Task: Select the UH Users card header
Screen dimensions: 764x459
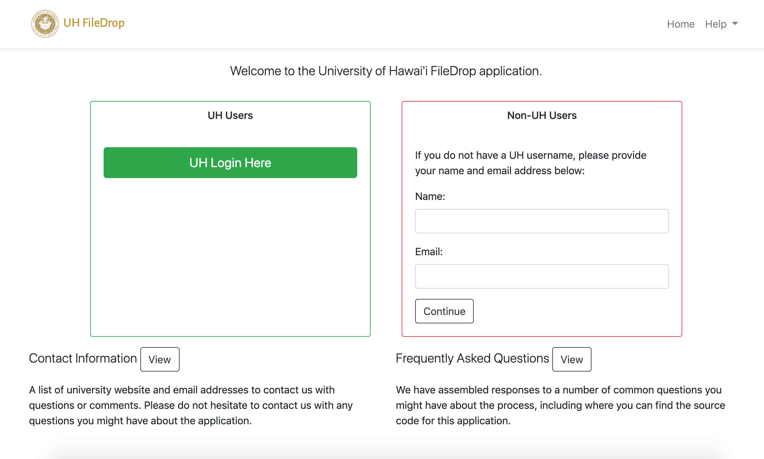Action: click(x=230, y=115)
